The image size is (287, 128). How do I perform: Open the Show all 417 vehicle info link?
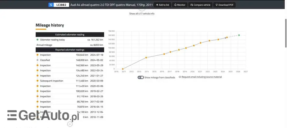[142, 13]
